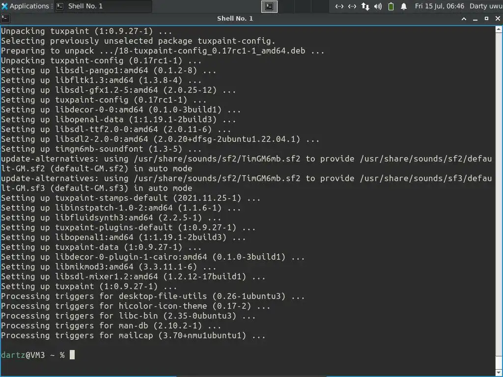Click "Unpacking tuxpaint-config (0.17rc1-1)" line
The height and width of the screenshot is (377, 503).
coord(101,60)
